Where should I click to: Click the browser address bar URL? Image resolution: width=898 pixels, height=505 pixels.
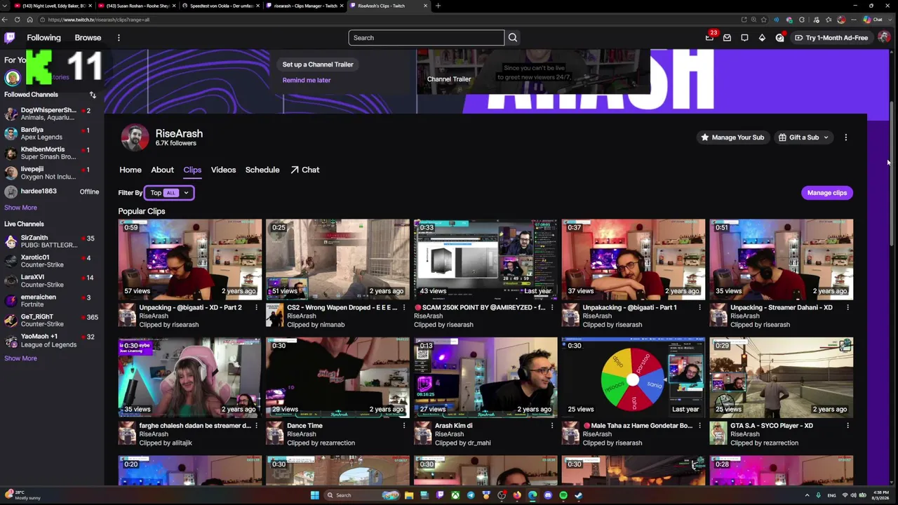99,20
